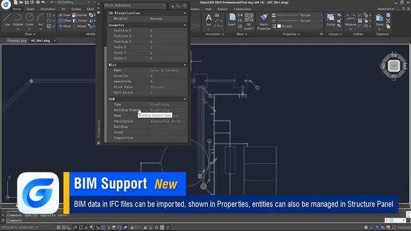This screenshot has height=231, width=411.
Task: Click the Insert block tool
Action: point(232,20)
